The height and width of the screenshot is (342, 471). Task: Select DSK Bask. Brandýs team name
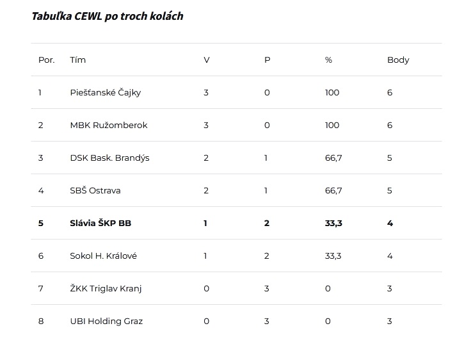tap(109, 158)
